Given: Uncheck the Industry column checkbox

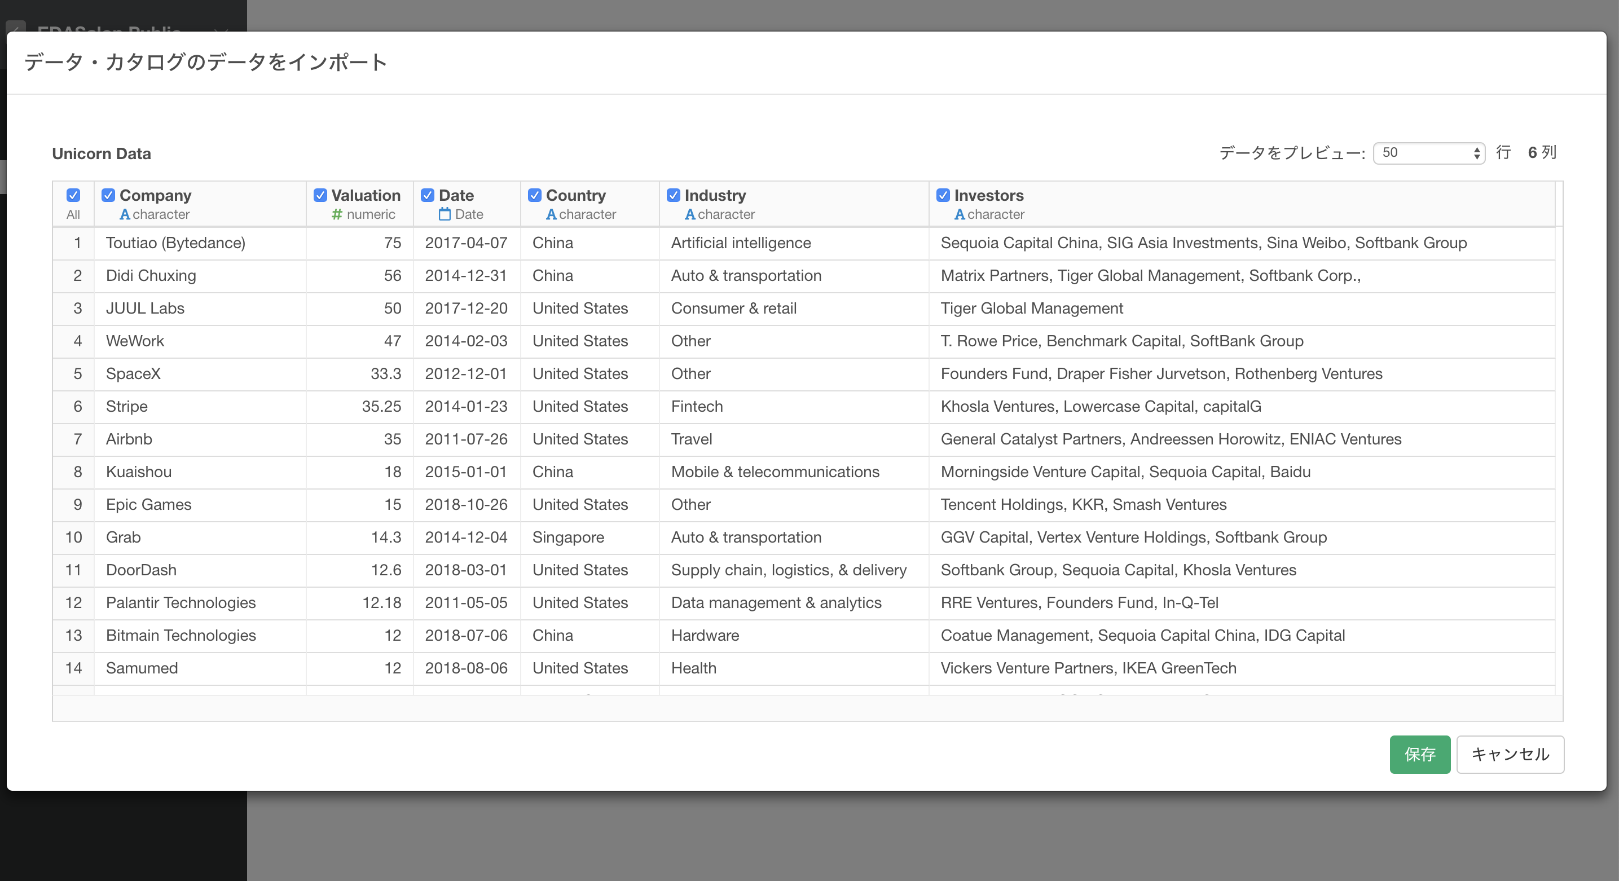Looking at the screenshot, I should pos(673,195).
